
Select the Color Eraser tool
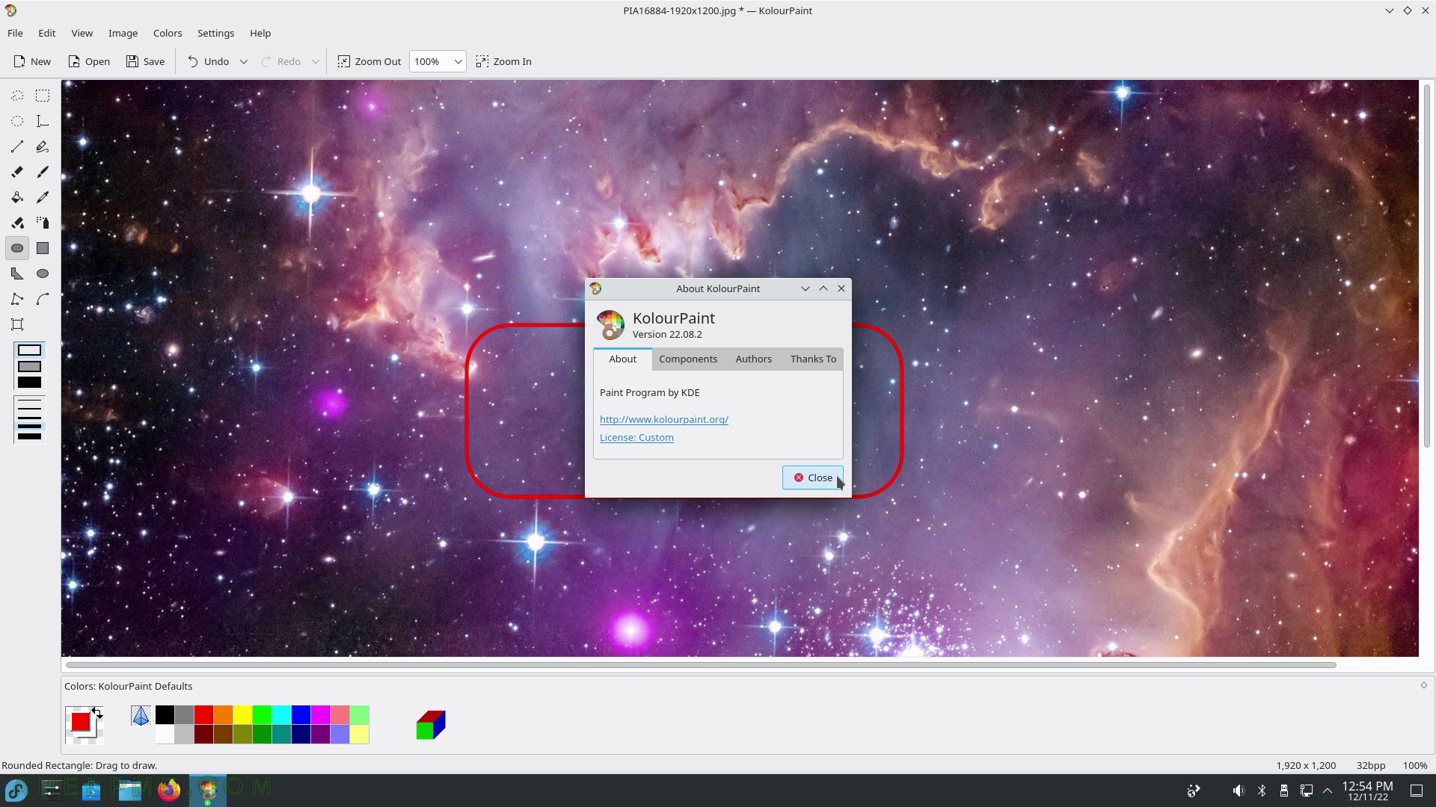17,223
